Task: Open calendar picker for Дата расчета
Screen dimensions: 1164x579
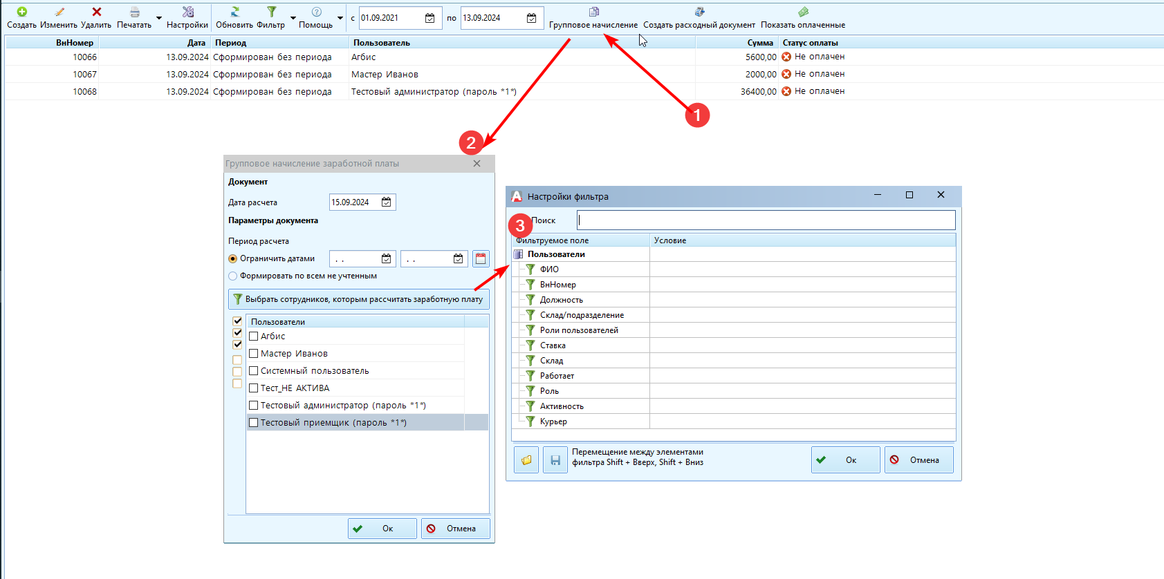Action: 387,202
